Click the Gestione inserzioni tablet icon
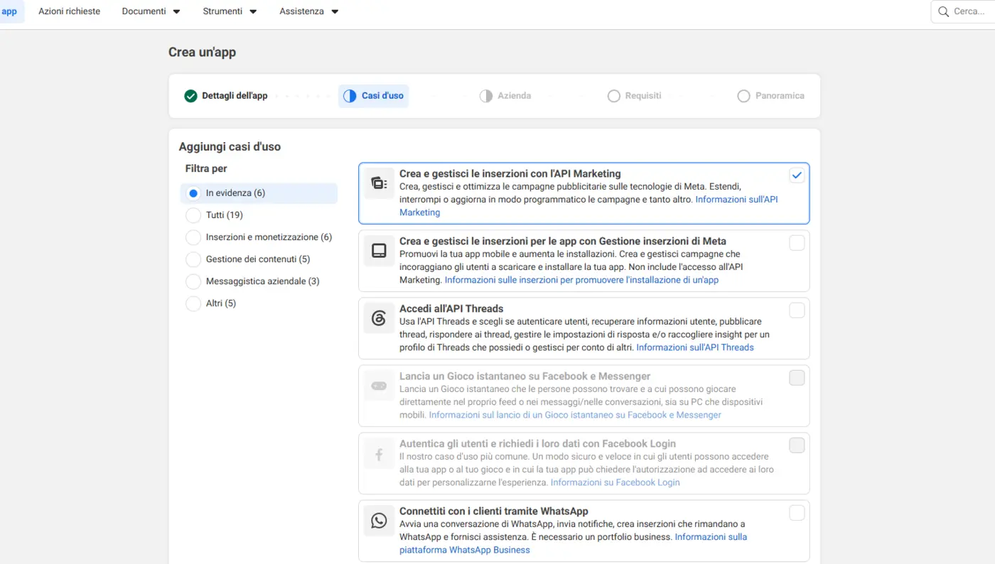The height and width of the screenshot is (564, 995). coord(379,251)
